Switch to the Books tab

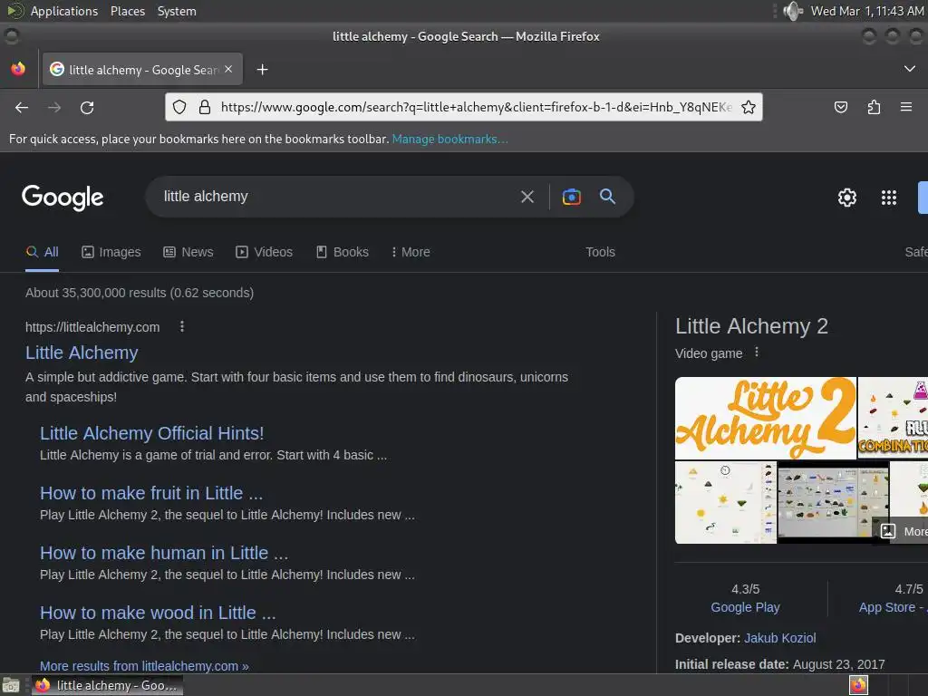(x=342, y=252)
